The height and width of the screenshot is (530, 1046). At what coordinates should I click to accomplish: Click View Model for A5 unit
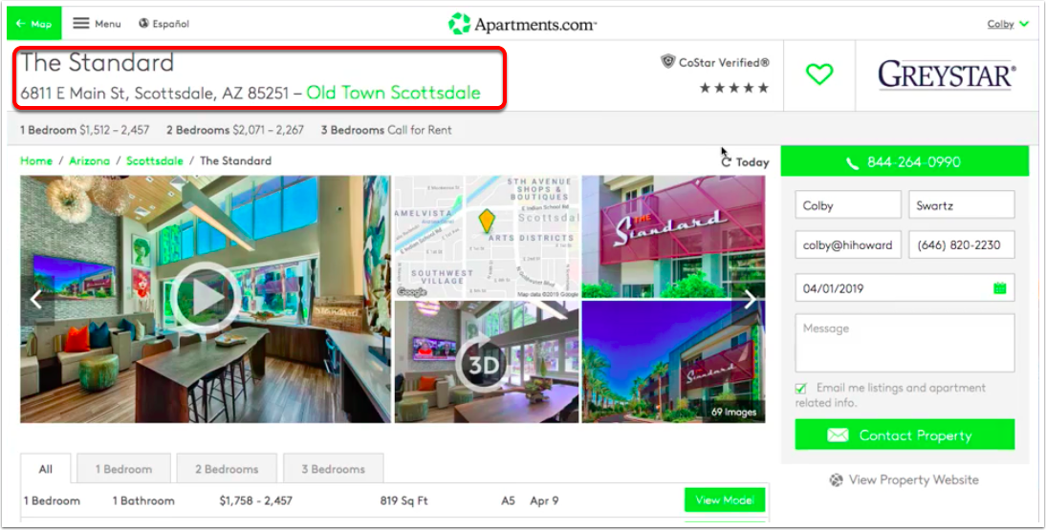click(x=725, y=500)
